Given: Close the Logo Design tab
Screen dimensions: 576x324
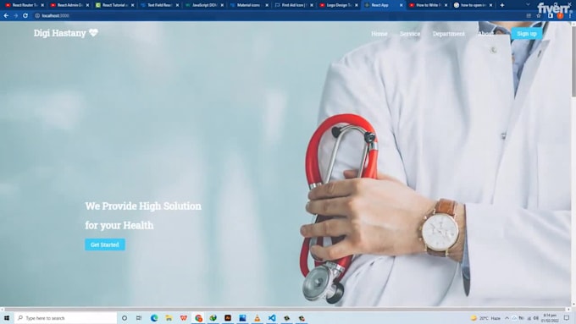Looking at the screenshot, I should (356, 5).
